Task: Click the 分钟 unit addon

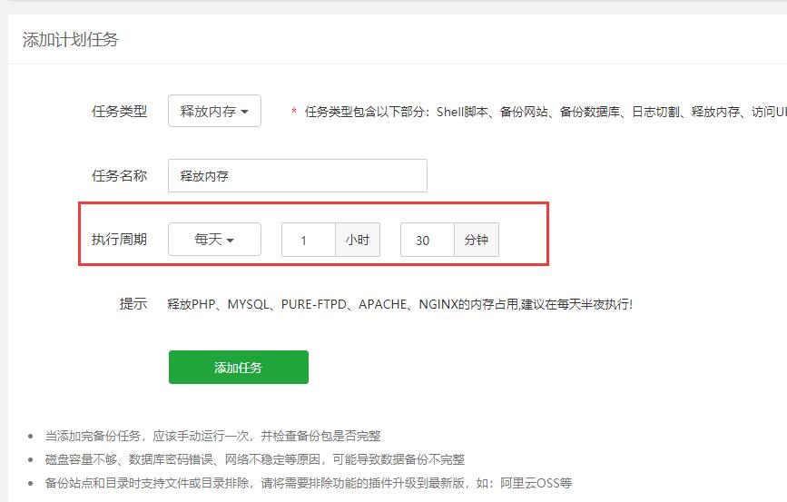Action: 476,241
